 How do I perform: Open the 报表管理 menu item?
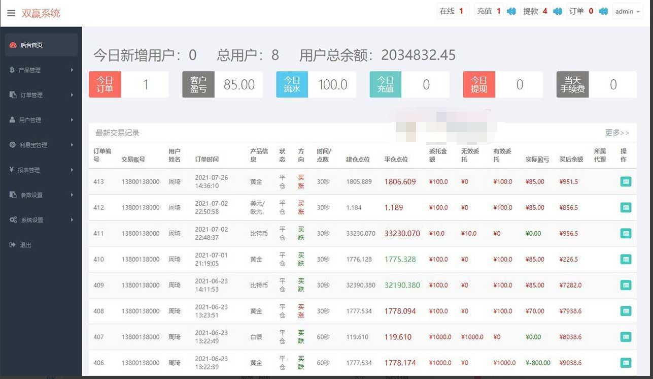pyautogui.click(x=41, y=170)
